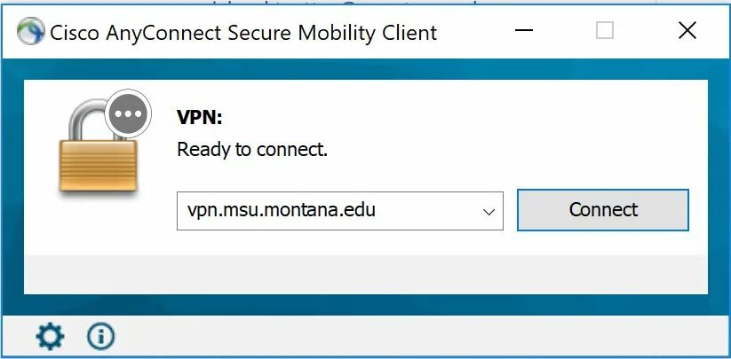Image resolution: width=731 pixels, height=359 pixels.
Task: Click the three-dot status badge on padlock
Action: point(130,113)
